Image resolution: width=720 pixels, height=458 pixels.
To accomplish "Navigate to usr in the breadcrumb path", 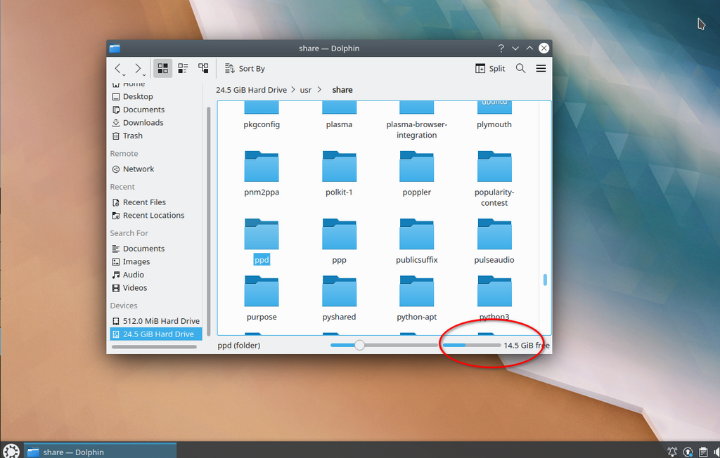I will [x=305, y=90].
